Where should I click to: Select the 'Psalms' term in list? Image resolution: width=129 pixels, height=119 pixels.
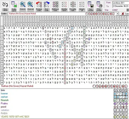(4, 103)
